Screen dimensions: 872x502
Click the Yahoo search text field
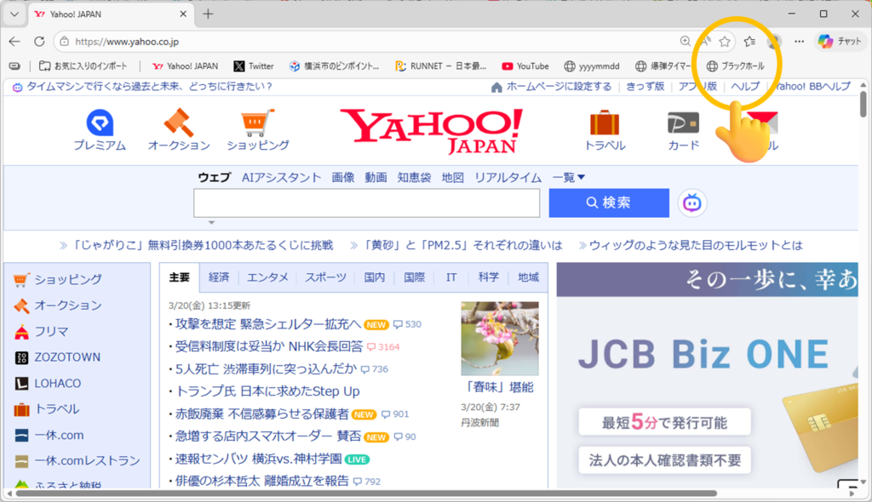coord(366,203)
